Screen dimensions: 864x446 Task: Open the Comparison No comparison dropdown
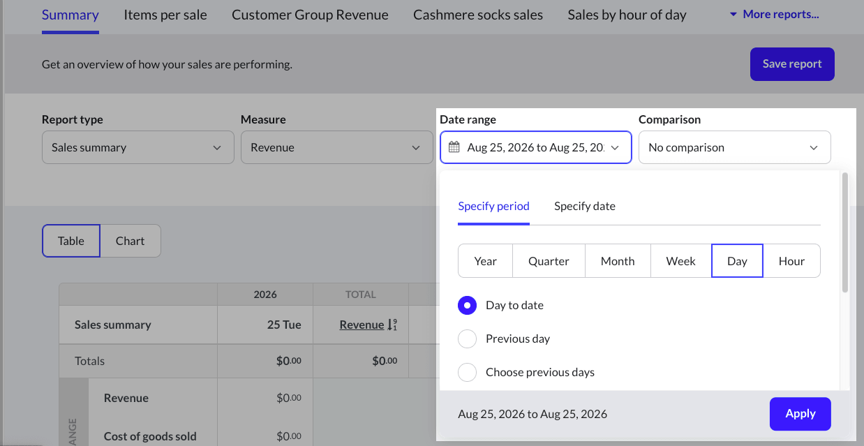coord(735,147)
